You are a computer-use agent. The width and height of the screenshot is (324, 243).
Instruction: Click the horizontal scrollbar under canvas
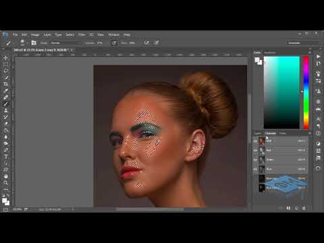pos(150,209)
